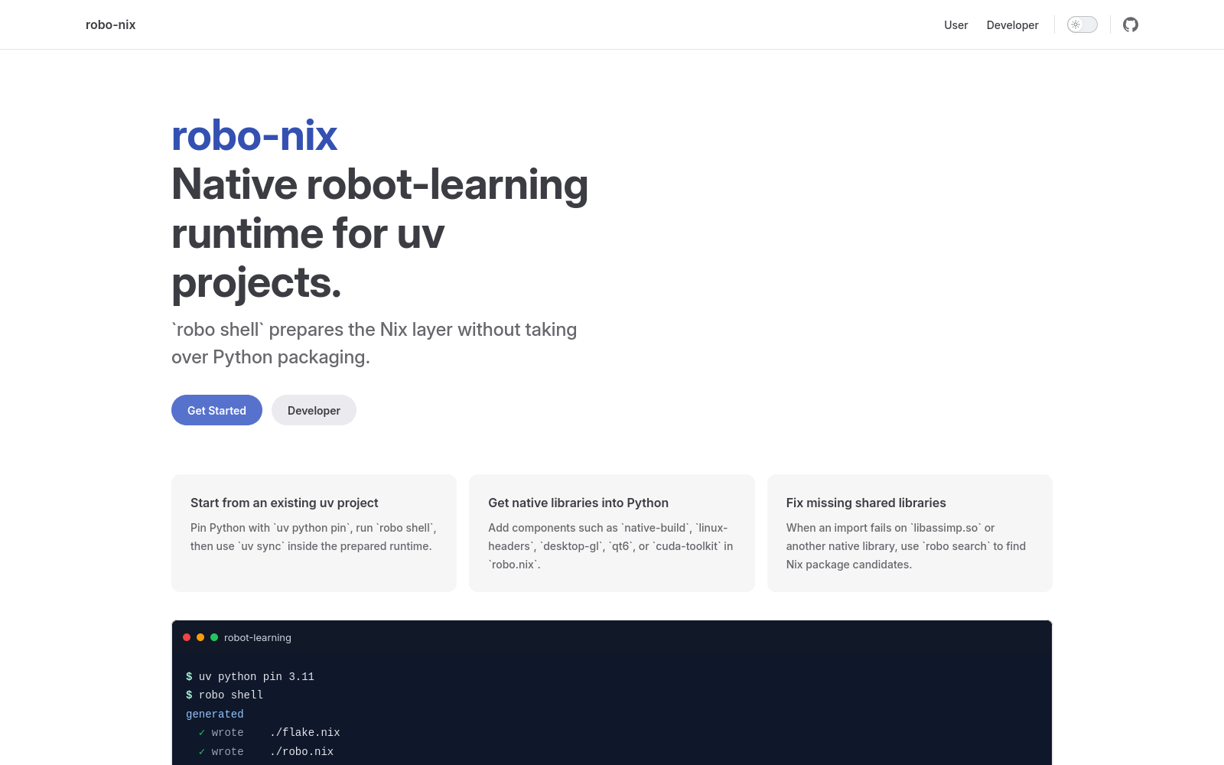Open the User nav menu item
Screen dimensions: 1224x765
pyautogui.click(x=956, y=25)
